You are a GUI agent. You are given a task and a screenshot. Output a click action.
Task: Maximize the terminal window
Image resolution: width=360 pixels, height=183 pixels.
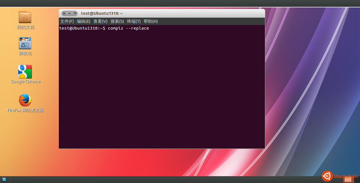tap(75, 13)
